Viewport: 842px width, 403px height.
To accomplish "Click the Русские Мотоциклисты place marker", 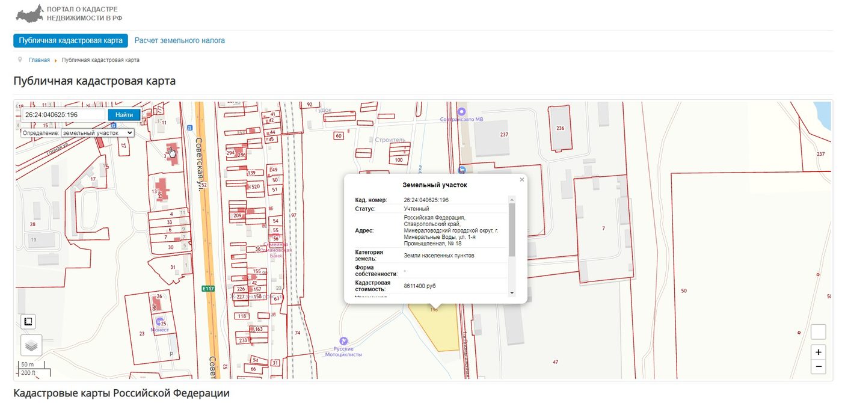I will 343,341.
